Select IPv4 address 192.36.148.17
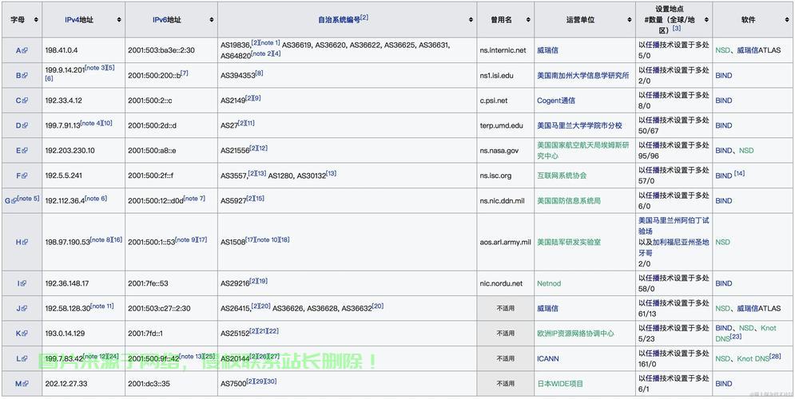This screenshot has width=795, height=399. [x=67, y=283]
